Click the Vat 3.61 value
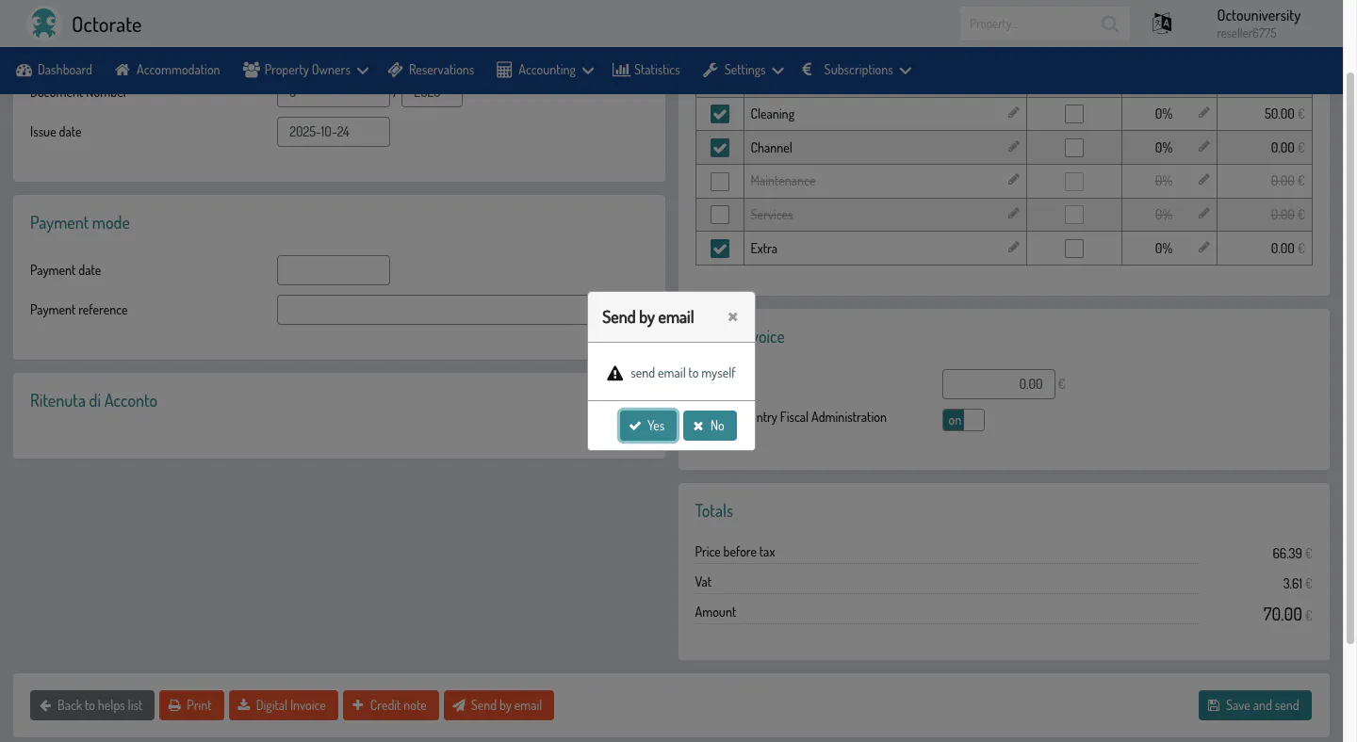 point(1292,584)
